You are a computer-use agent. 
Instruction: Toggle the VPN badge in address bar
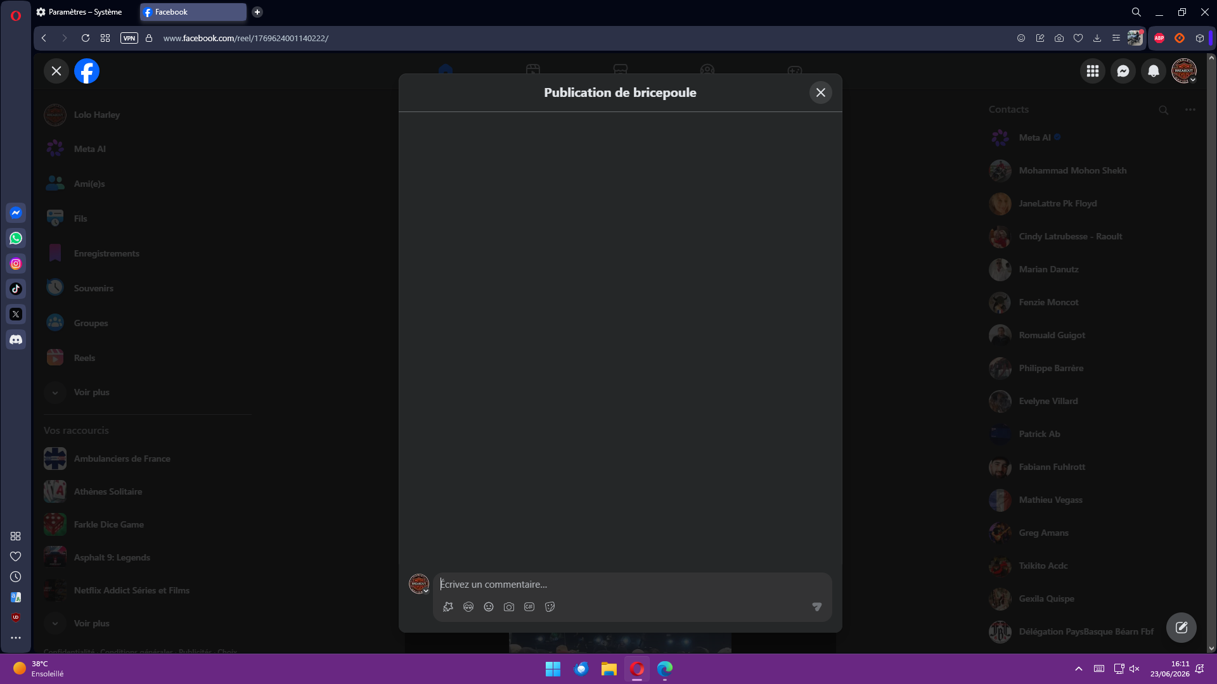[x=129, y=38]
